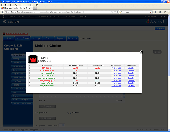Open a new tab with the plus button
The height and width of the screenshot is (132, 170).
coord(35,8)
